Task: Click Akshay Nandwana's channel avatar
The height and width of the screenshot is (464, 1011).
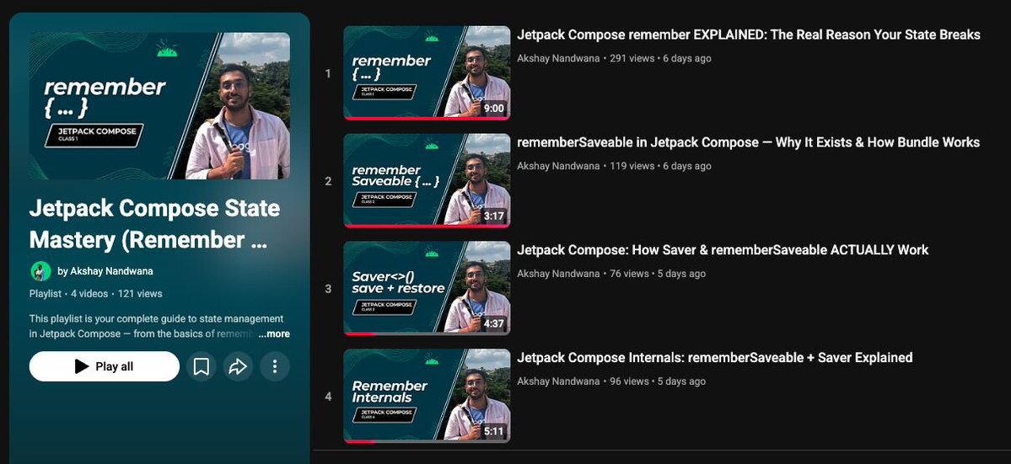Action: (40, 271)
